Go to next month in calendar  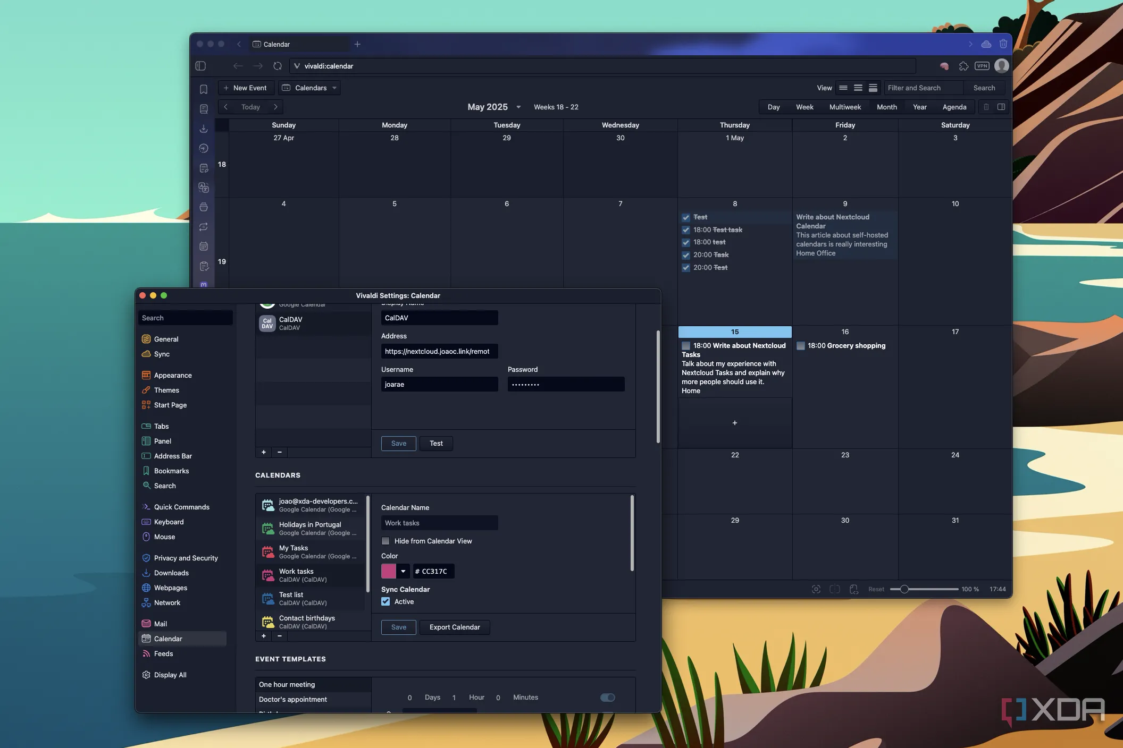coord(275,107)
